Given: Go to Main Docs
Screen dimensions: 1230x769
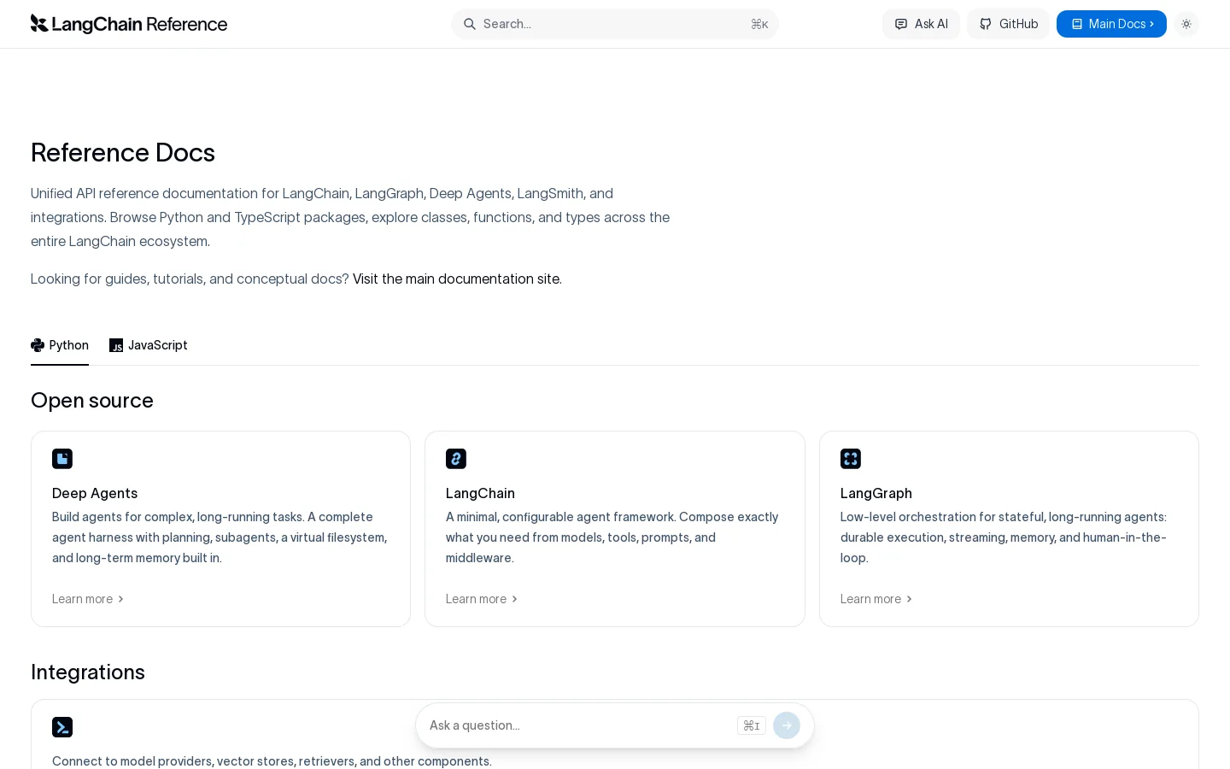Looking at the screenshot, I should [1111, 24].
